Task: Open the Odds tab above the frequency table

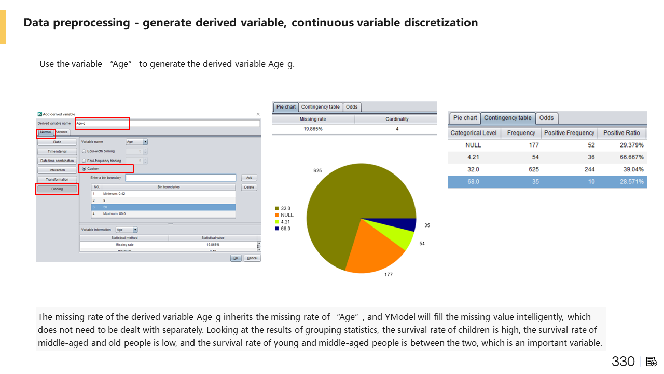Action: [546, 118]
